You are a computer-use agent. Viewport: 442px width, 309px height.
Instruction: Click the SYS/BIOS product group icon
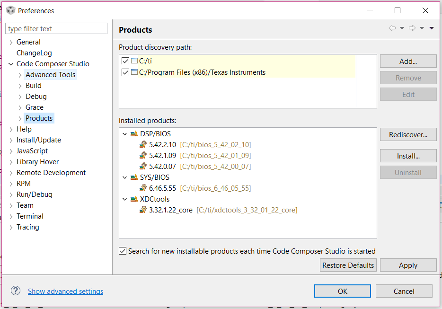pos(134,177)
